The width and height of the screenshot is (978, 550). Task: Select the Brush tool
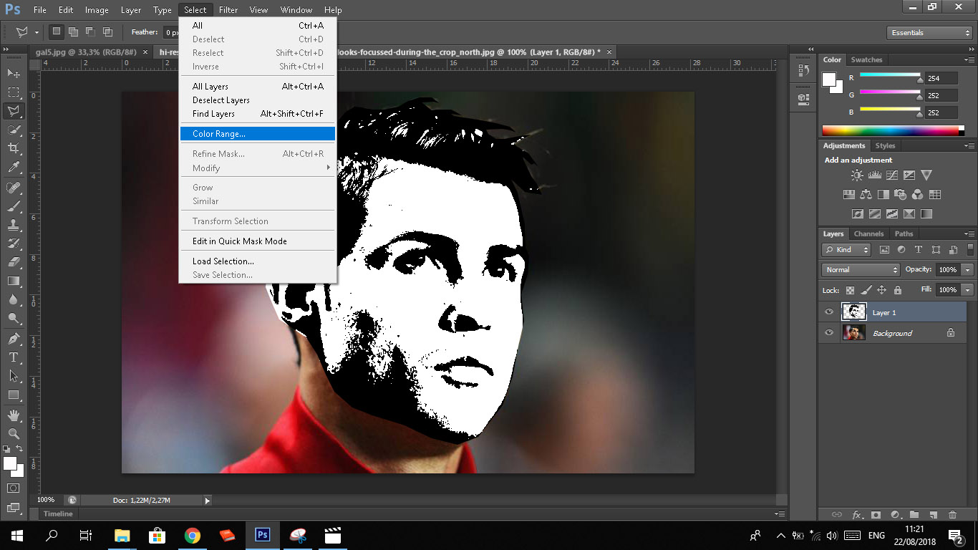(14, 206)
